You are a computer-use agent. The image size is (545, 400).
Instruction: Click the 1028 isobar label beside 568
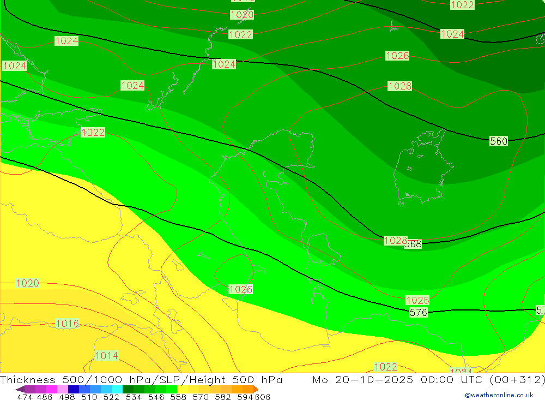click(395, 241)
